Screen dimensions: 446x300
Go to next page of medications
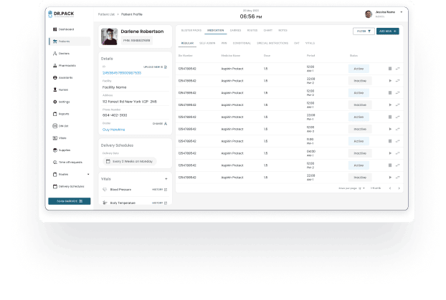[x=399, y=188]
